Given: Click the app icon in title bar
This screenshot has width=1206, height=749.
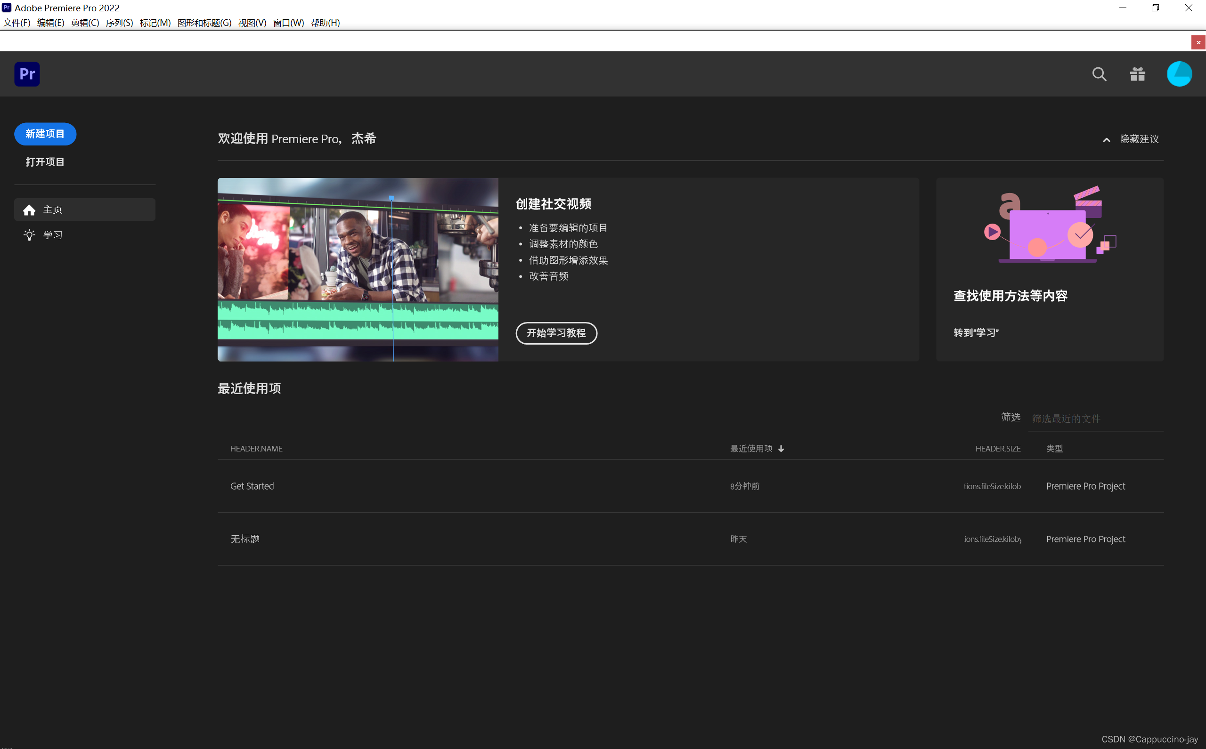Looking at the screenshot, I should click(x=7, y=8).
